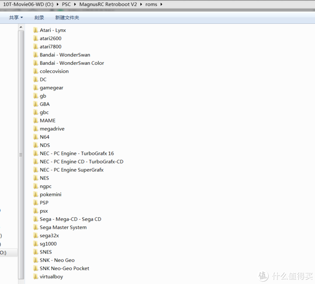
Task: Select the SNK Neo-Geo Pocket folder name
Action: [64, 268]
